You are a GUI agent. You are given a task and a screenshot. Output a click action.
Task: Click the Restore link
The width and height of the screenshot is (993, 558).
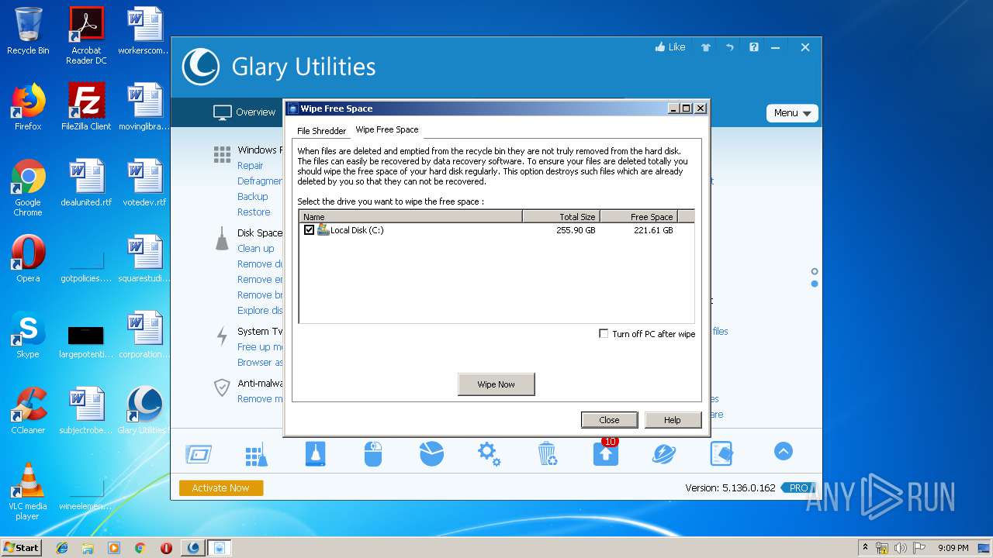pos(254,212)
